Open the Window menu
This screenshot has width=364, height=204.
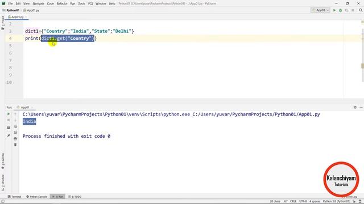coord(101,3)
